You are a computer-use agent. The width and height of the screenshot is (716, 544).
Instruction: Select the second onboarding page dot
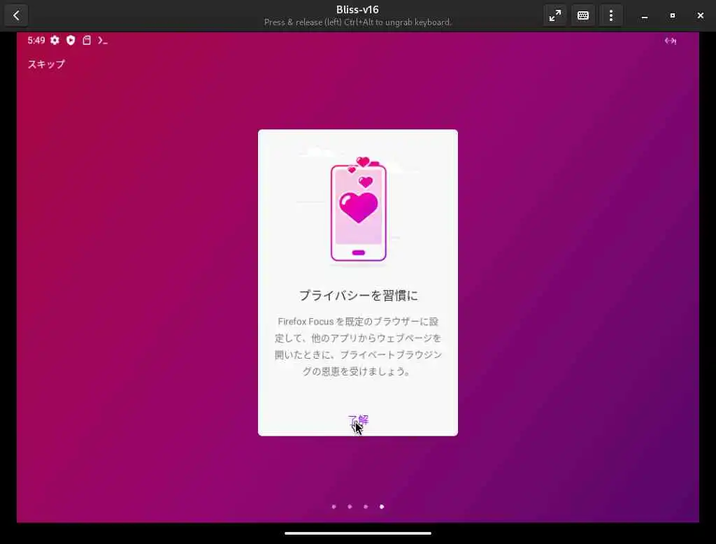click(x=350, y=506)
